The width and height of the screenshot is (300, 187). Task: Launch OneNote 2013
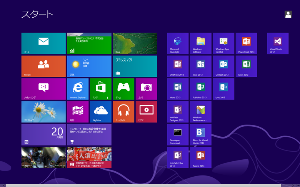click(x=178, y=66)
